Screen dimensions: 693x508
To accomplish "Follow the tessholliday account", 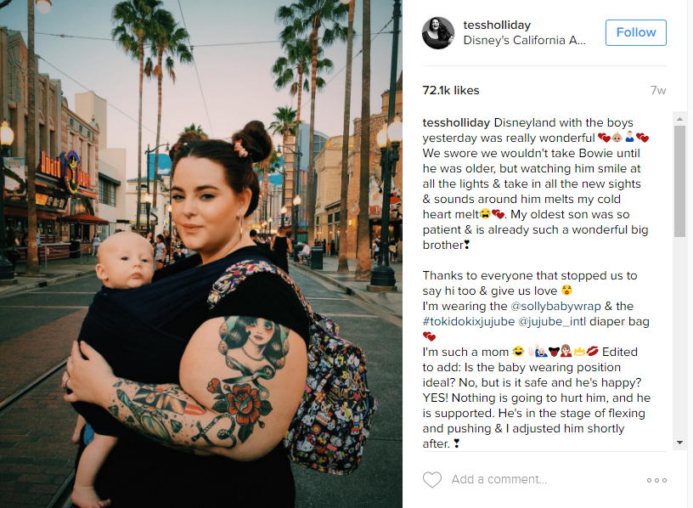I will click(635, 32).
